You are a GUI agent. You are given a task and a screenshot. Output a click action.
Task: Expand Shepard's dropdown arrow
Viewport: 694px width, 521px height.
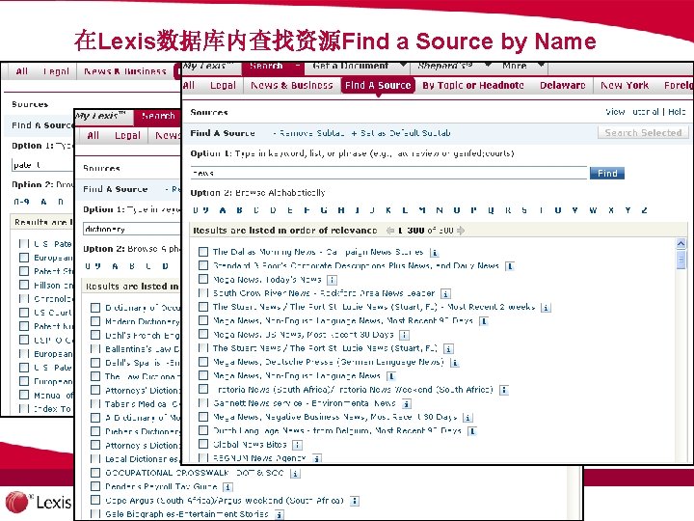tap(488, 66)
